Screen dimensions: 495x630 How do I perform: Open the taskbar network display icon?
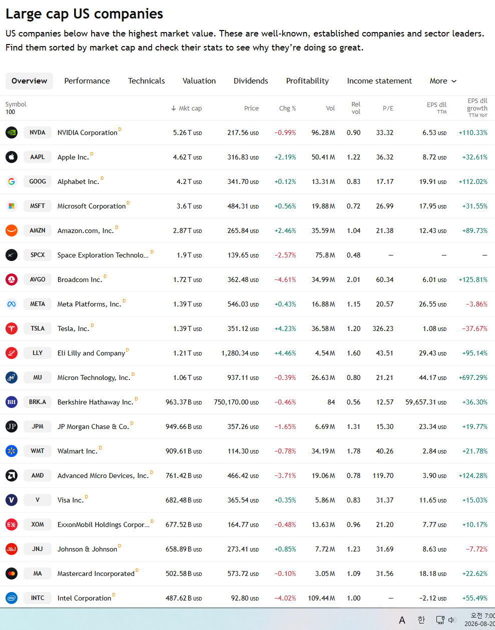coord(440,620)
